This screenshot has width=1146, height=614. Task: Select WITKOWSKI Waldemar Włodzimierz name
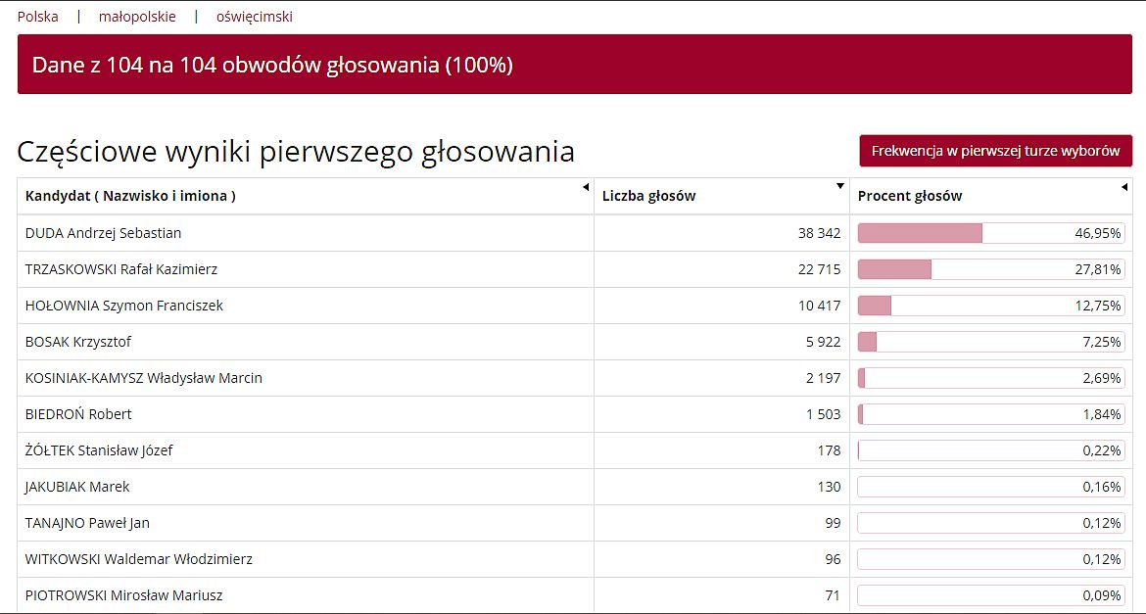(139, 559)
